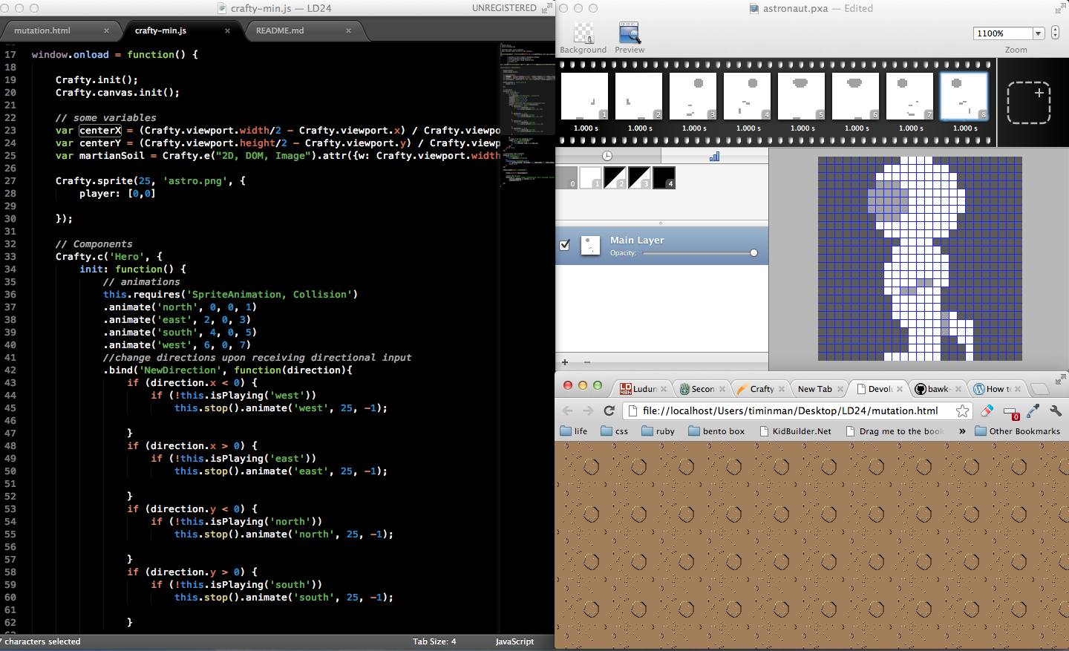Switch to the bar chart panel tab
This screenshot has height=651, width=1069.
click(x=714, y=156)
